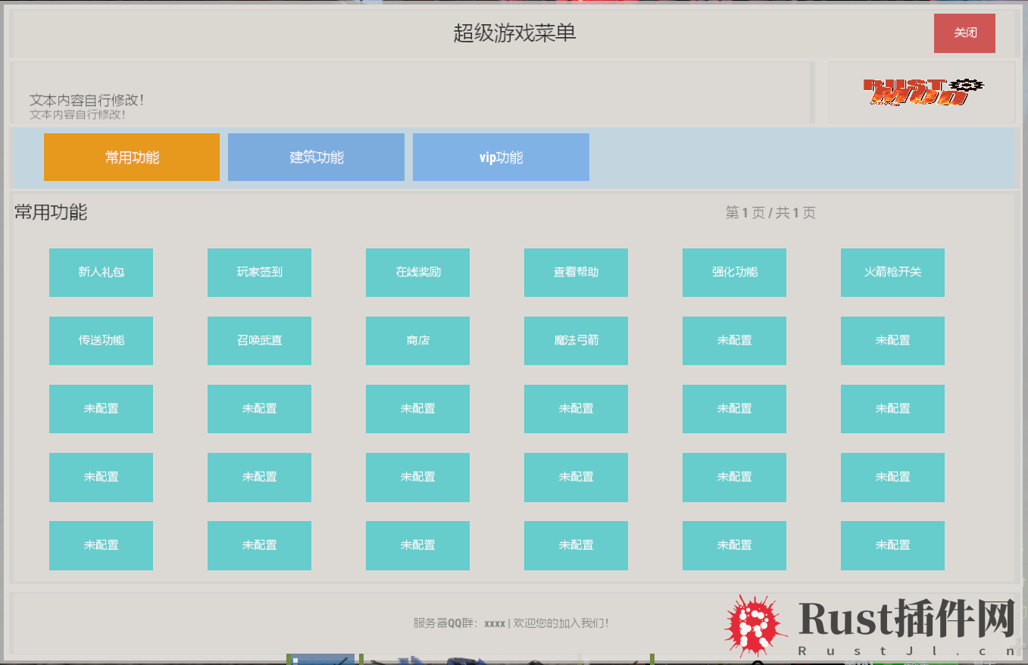The image size is (1028, 665).
Task: Click the 第1页/共1页 page indicator
Action: 770,213
